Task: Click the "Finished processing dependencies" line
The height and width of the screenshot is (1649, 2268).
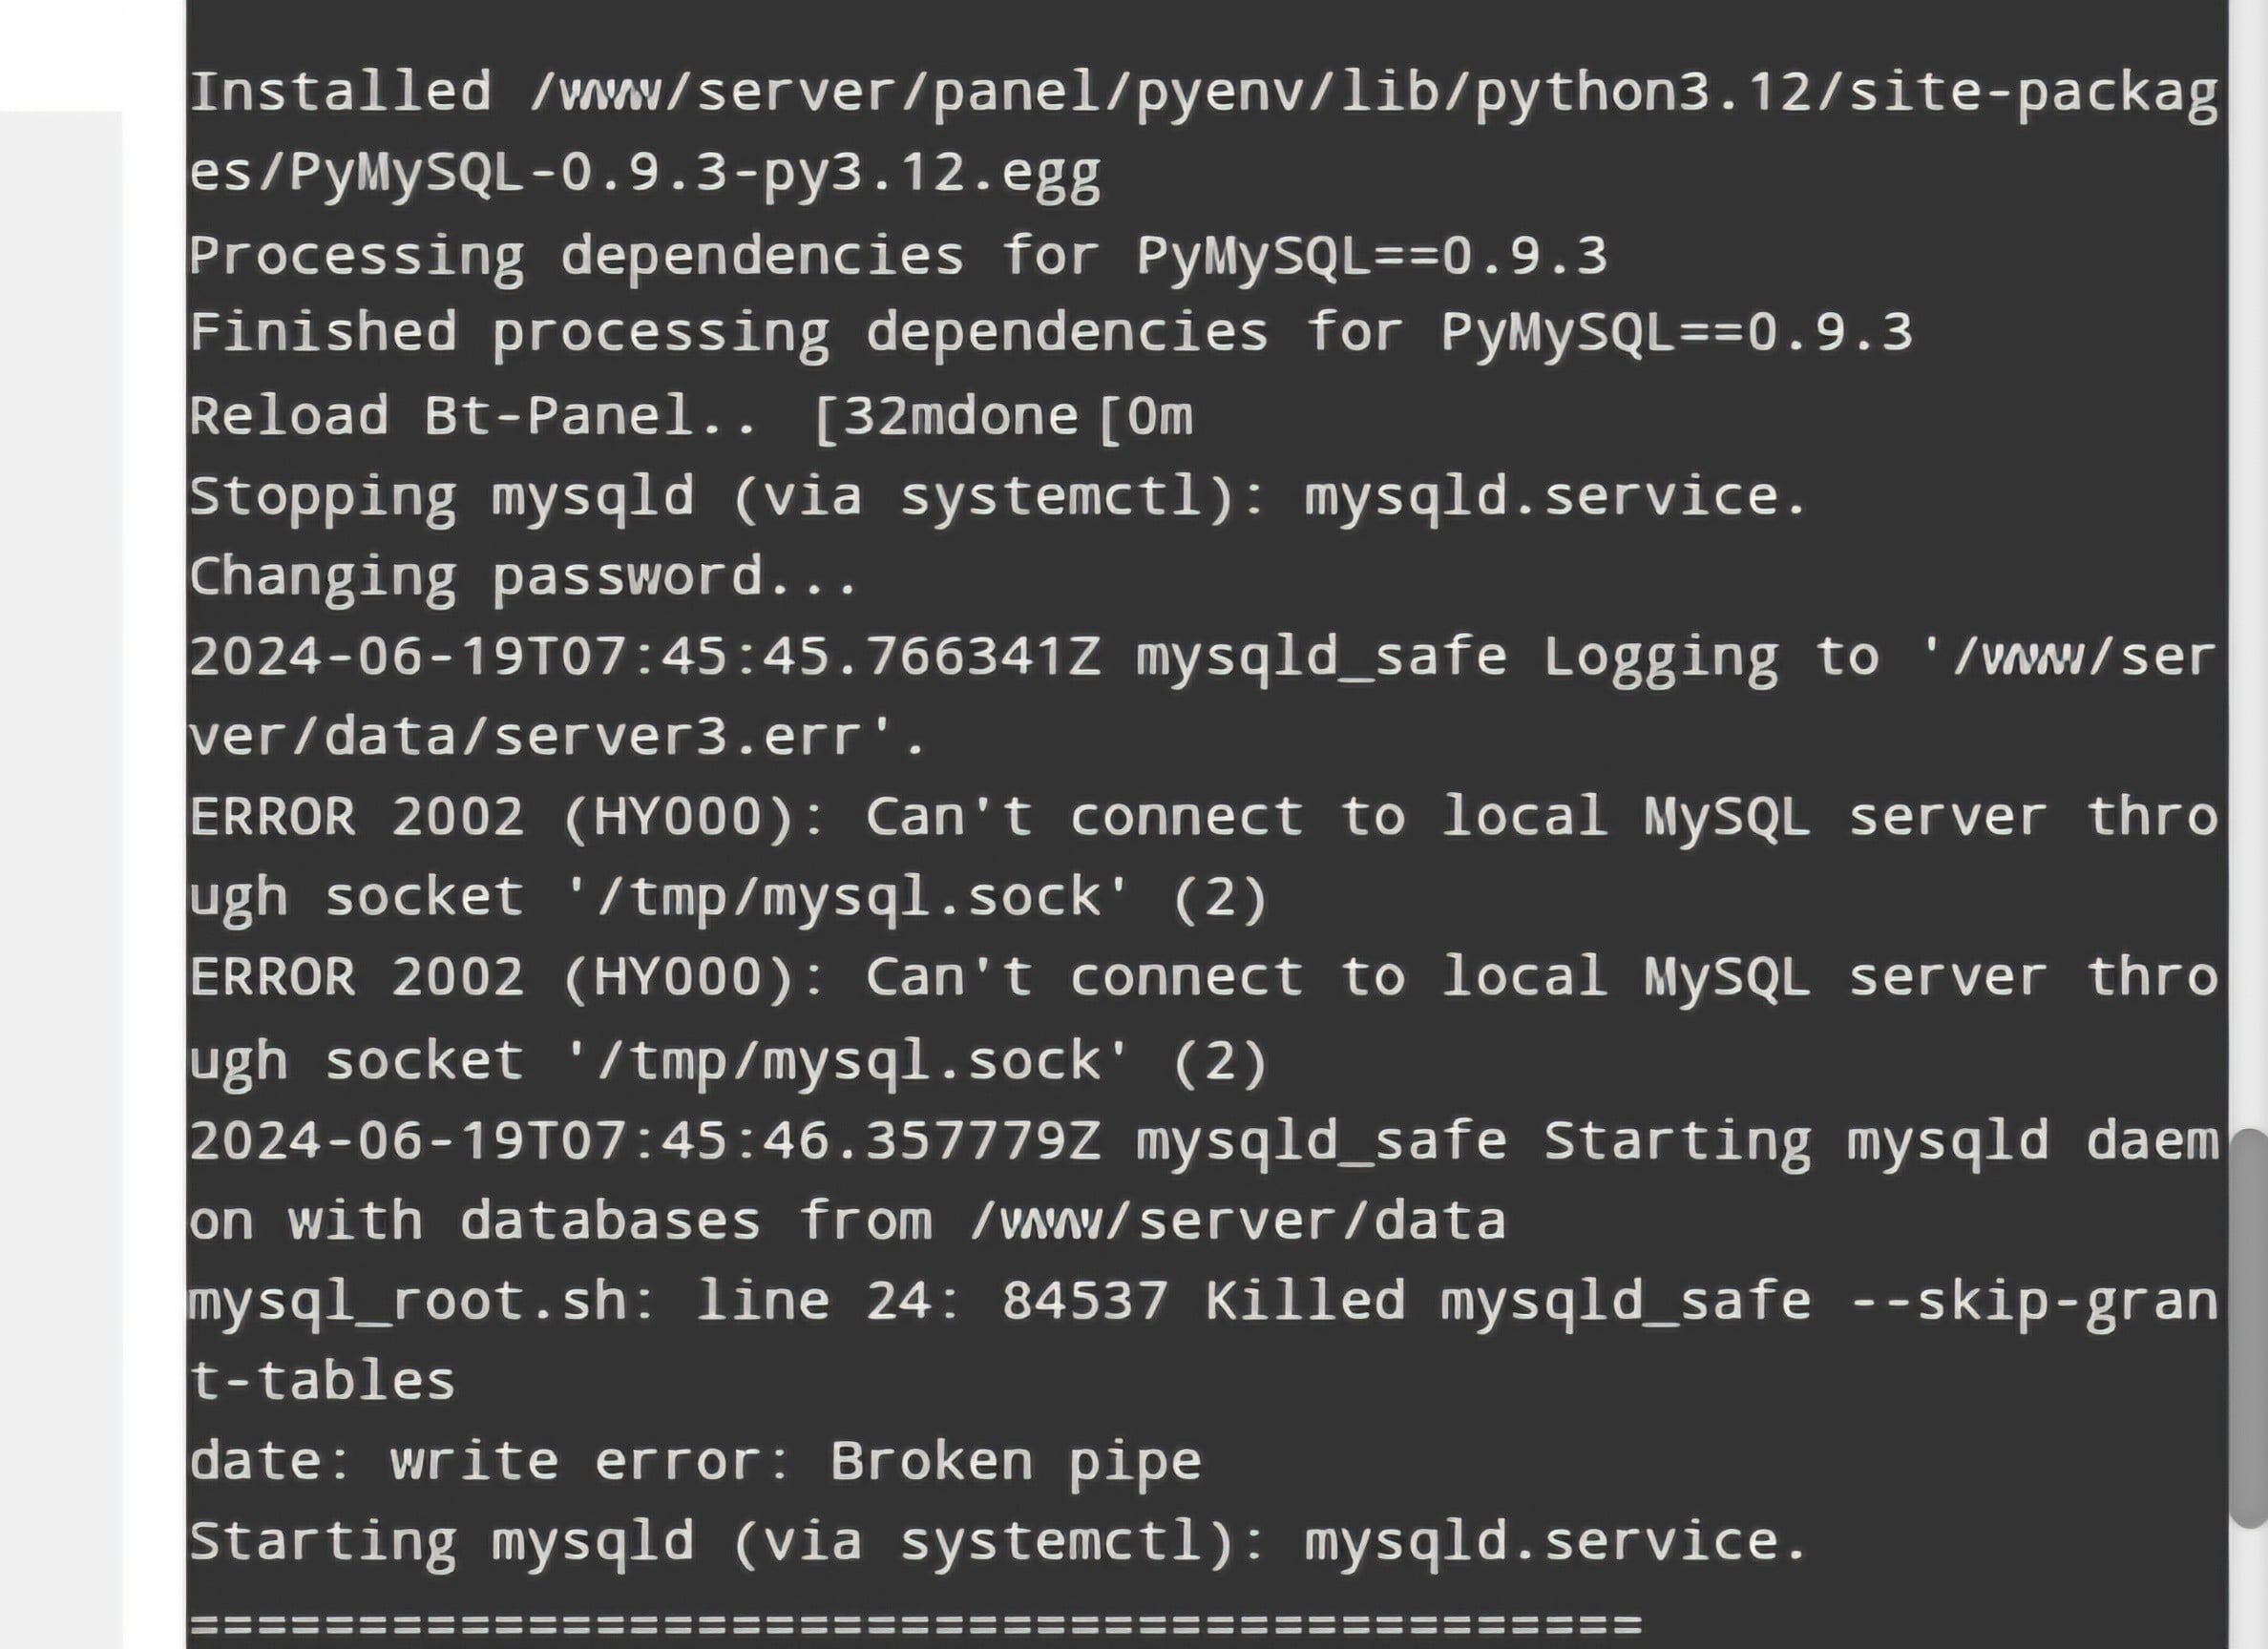Action: click(1050, 332)
